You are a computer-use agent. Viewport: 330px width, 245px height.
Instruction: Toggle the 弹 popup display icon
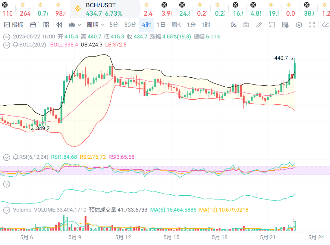coord(285,25)
